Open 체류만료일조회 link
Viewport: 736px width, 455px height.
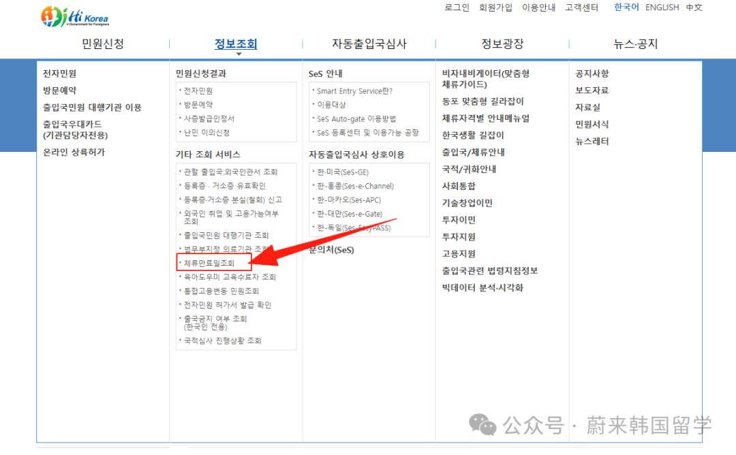click(209, 263)
